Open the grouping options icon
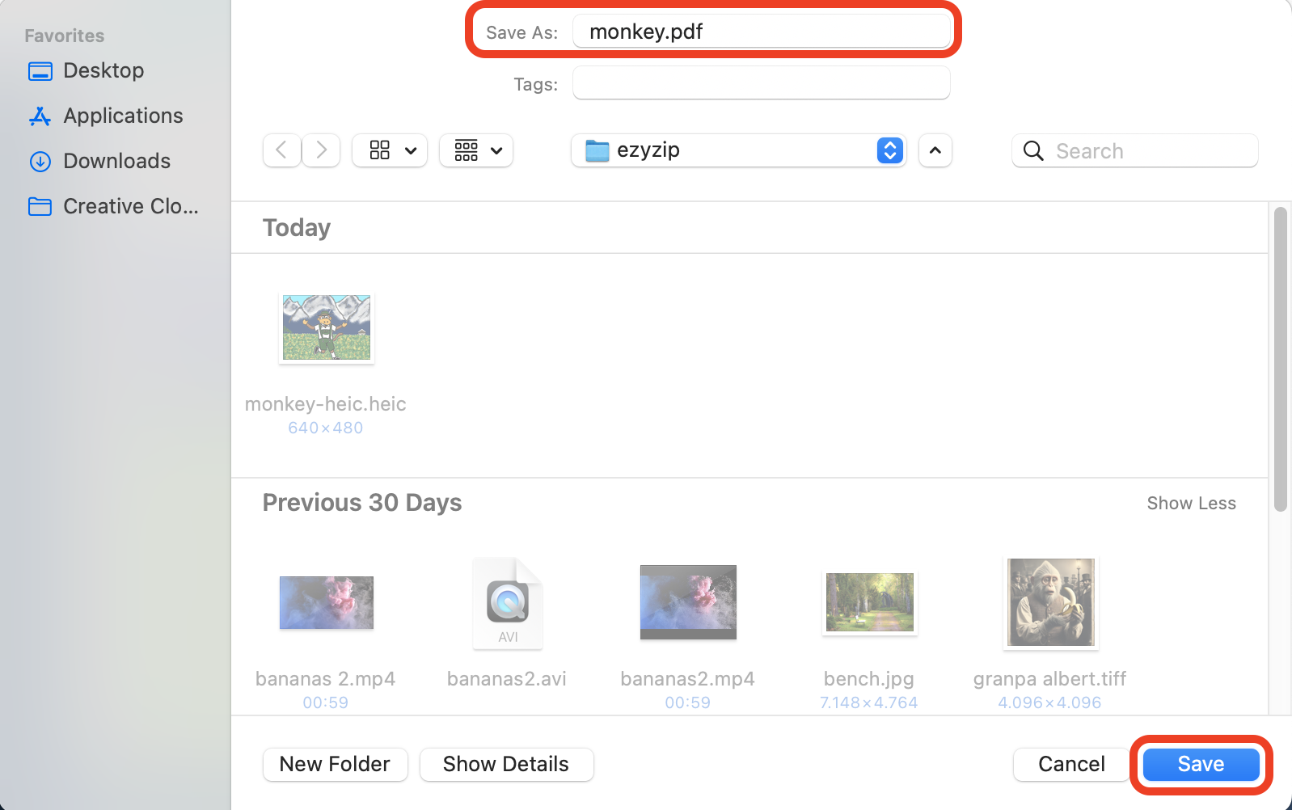 pos(467,150)
